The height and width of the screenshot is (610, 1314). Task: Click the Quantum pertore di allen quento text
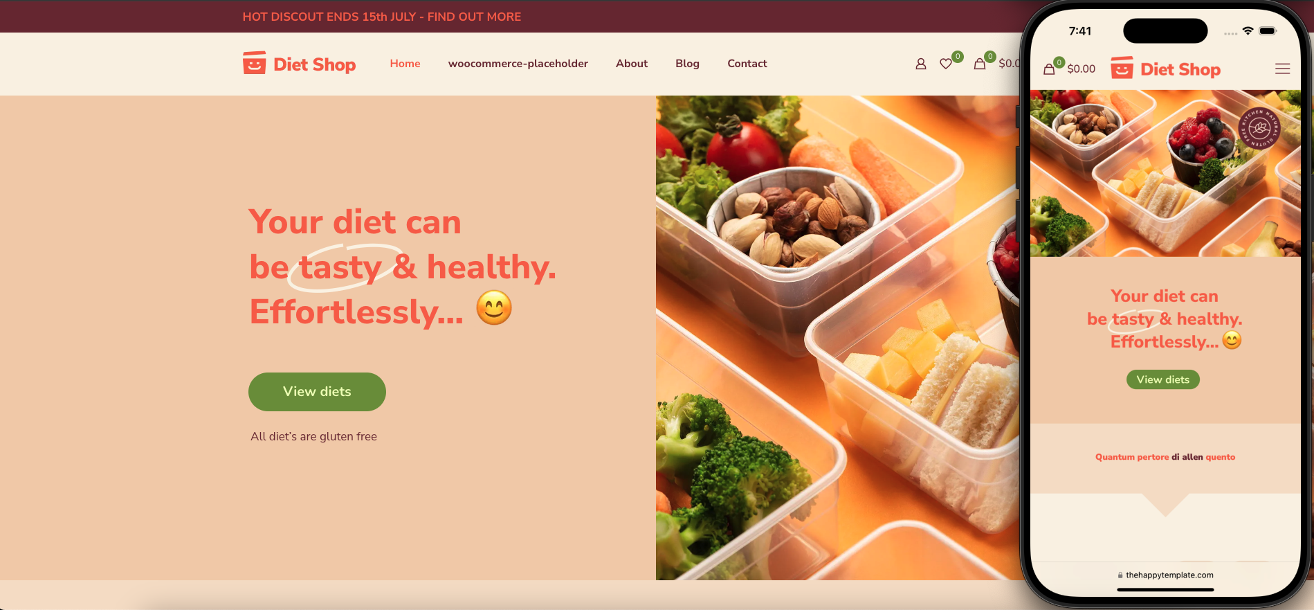(x=1165, y=457)
